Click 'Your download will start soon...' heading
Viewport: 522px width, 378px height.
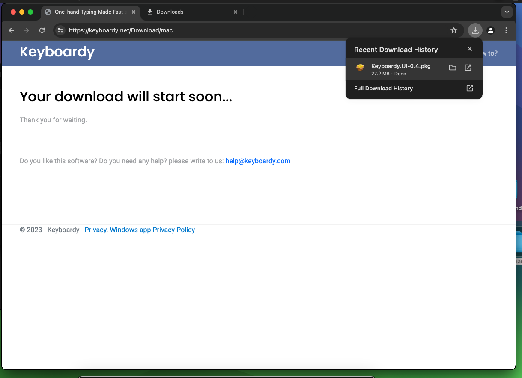[x=126, y=97]
